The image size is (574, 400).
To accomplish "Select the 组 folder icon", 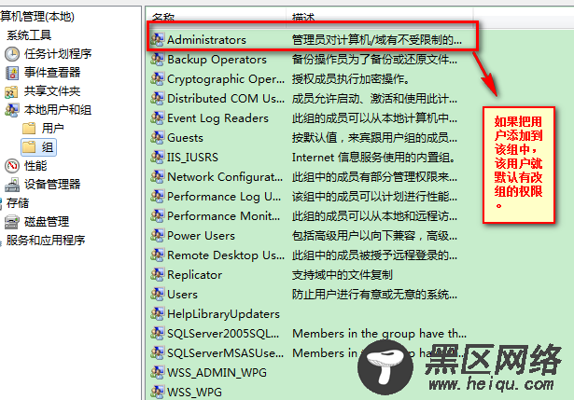I will [29, 147].
